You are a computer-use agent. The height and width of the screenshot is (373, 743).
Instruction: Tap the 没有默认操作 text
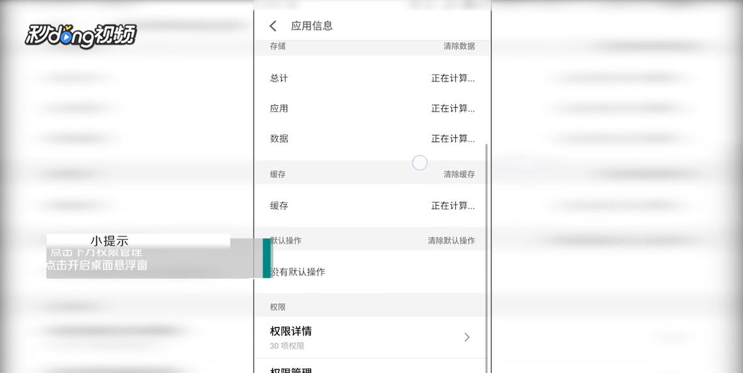(x=297, y=272)
